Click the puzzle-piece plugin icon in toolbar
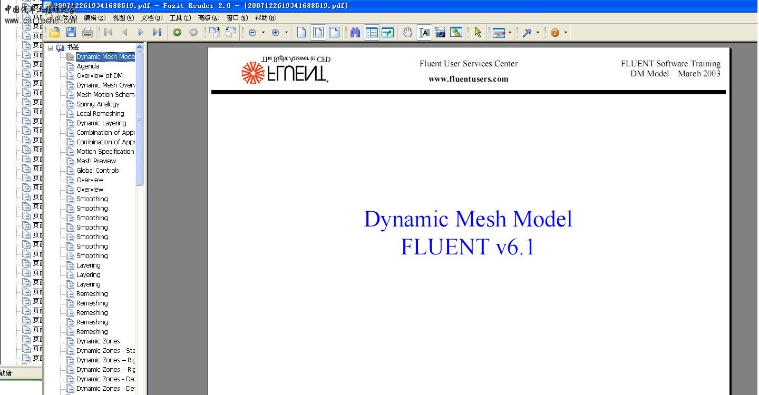 pyautogui.click(x=456, y=33)
